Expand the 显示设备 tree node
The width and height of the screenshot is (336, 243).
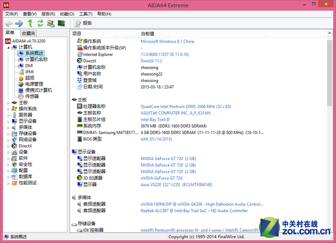(x=8, y=122)
